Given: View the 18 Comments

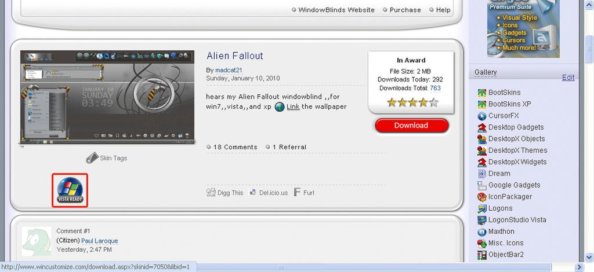Looking at the screenshot, I should pyautogui.click(x=235, y=147).
